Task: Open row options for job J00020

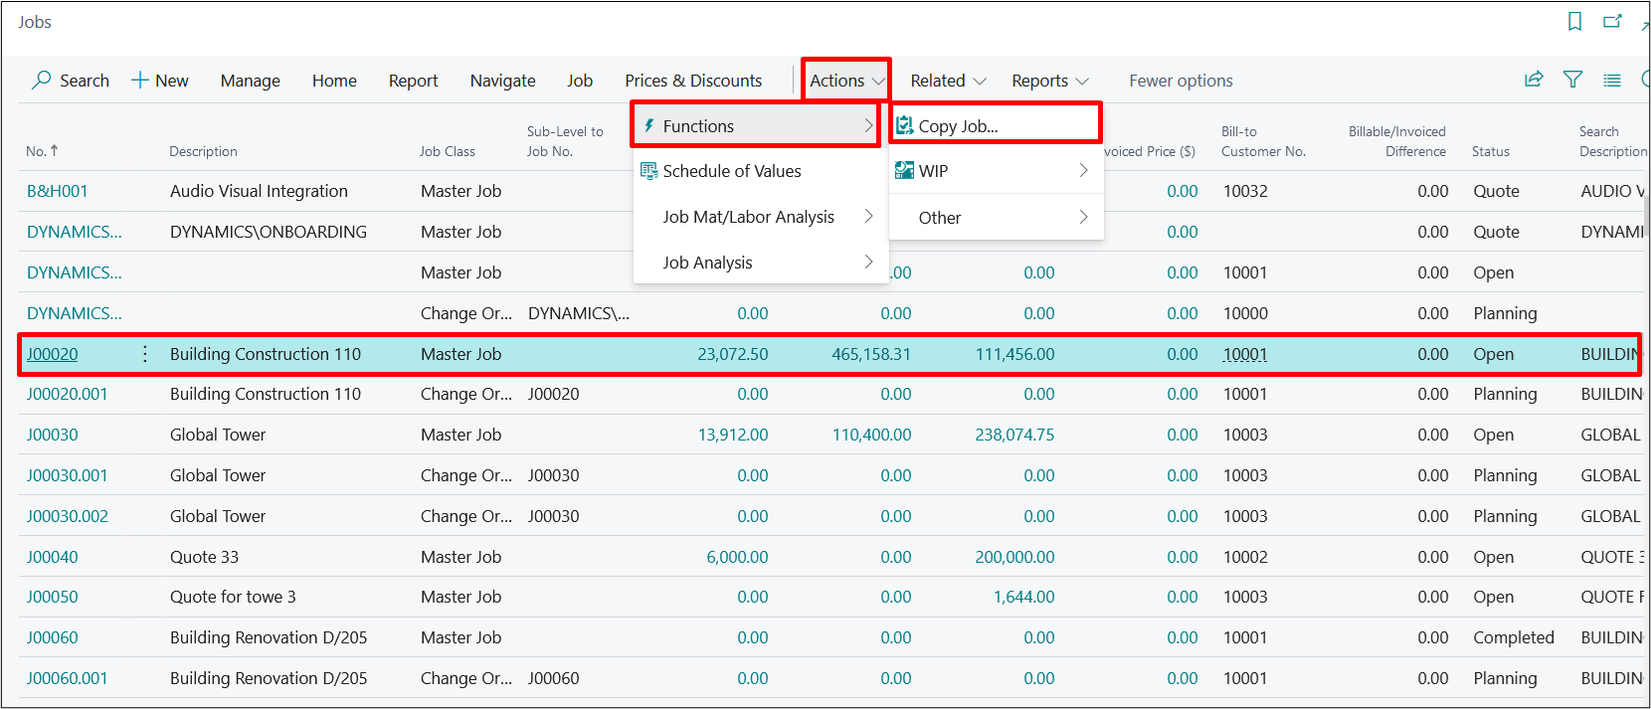Action: coord(145,354)
